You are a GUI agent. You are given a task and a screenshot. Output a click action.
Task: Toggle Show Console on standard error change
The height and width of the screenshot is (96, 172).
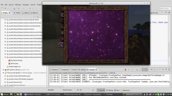click(x=146, y=70)
